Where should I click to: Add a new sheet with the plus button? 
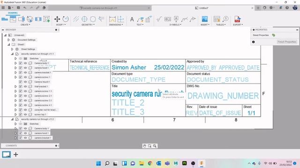[16, 154]
